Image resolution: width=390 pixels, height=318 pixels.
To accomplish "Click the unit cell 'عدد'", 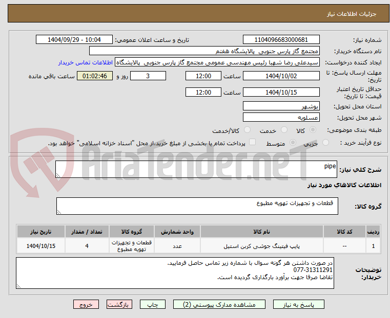I will point(177,246).
